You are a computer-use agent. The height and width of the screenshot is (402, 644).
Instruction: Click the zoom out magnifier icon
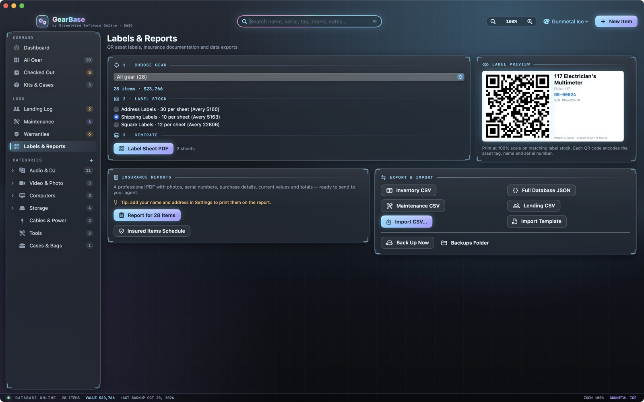493,22
